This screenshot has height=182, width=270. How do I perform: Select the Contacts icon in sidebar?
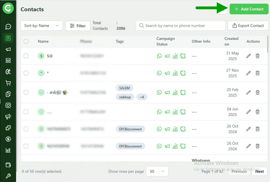coord(8,38)
